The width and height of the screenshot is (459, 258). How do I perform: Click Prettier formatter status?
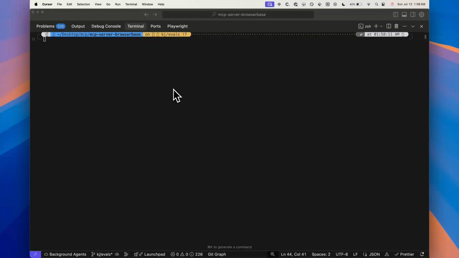404,254
